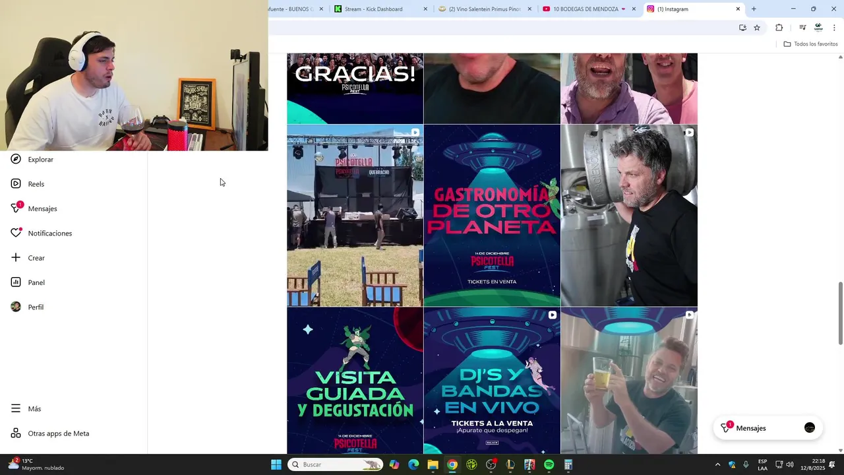
Task: Open Otras apps de Meta
Action: coord(51,433)
